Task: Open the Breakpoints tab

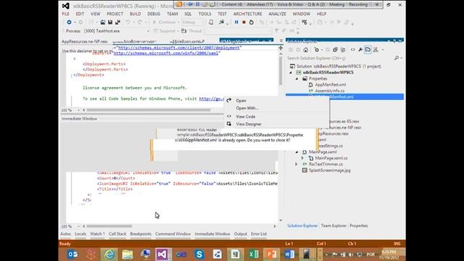Action: (x=141, y=233)
